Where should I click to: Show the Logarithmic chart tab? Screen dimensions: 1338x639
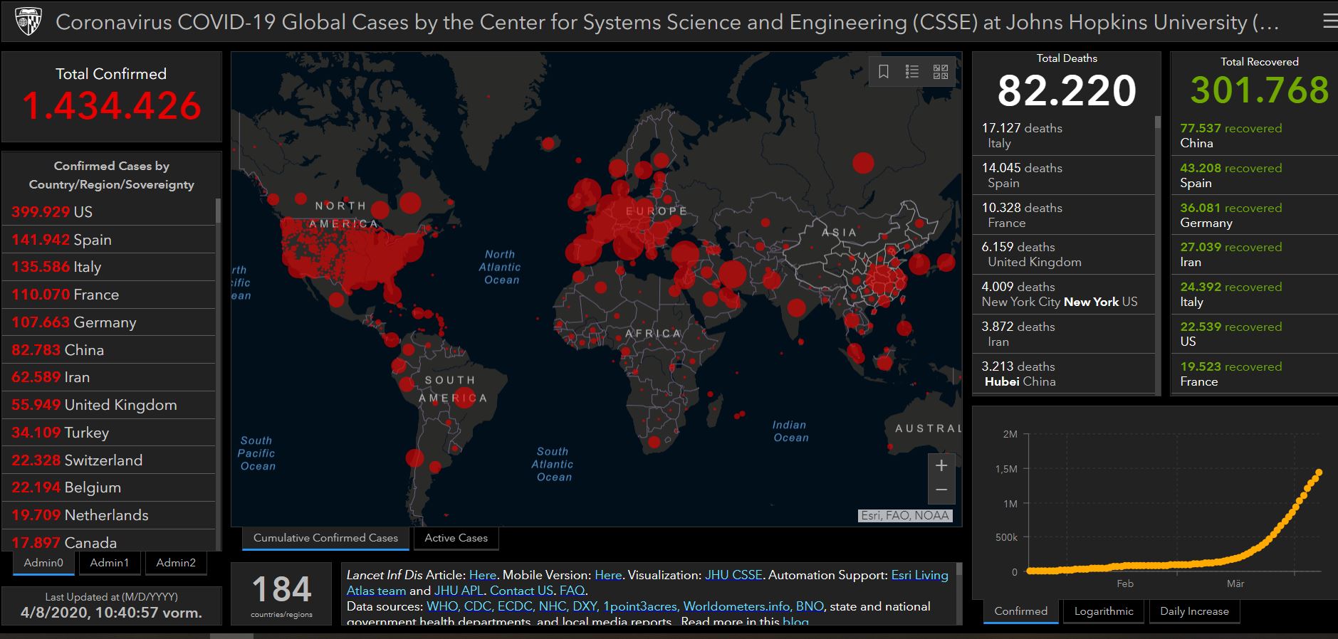tap(1103, 611)
